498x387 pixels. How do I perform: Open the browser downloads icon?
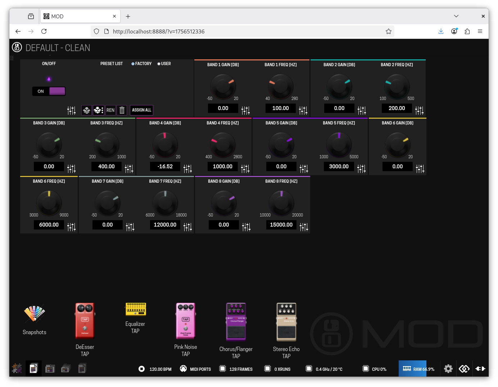point(441,31)
